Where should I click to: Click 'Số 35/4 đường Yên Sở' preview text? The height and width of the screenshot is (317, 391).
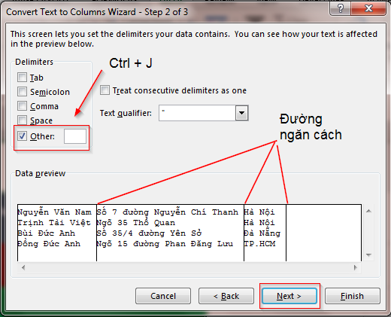click(x=150, y=233)
